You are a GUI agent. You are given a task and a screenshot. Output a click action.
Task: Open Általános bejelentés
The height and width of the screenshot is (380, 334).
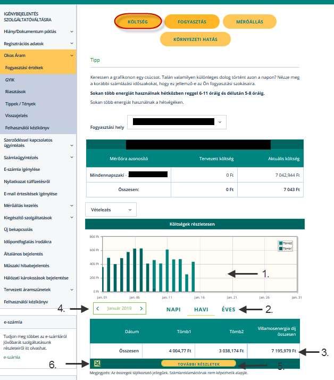pos(23,254)
